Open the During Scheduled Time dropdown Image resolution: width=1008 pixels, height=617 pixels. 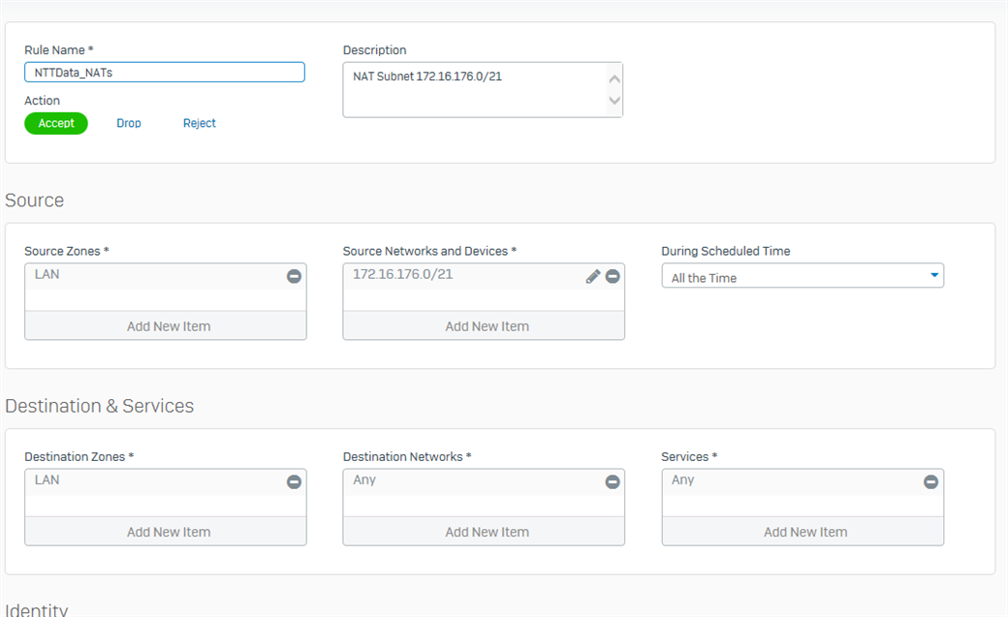[x=803, y=276]
